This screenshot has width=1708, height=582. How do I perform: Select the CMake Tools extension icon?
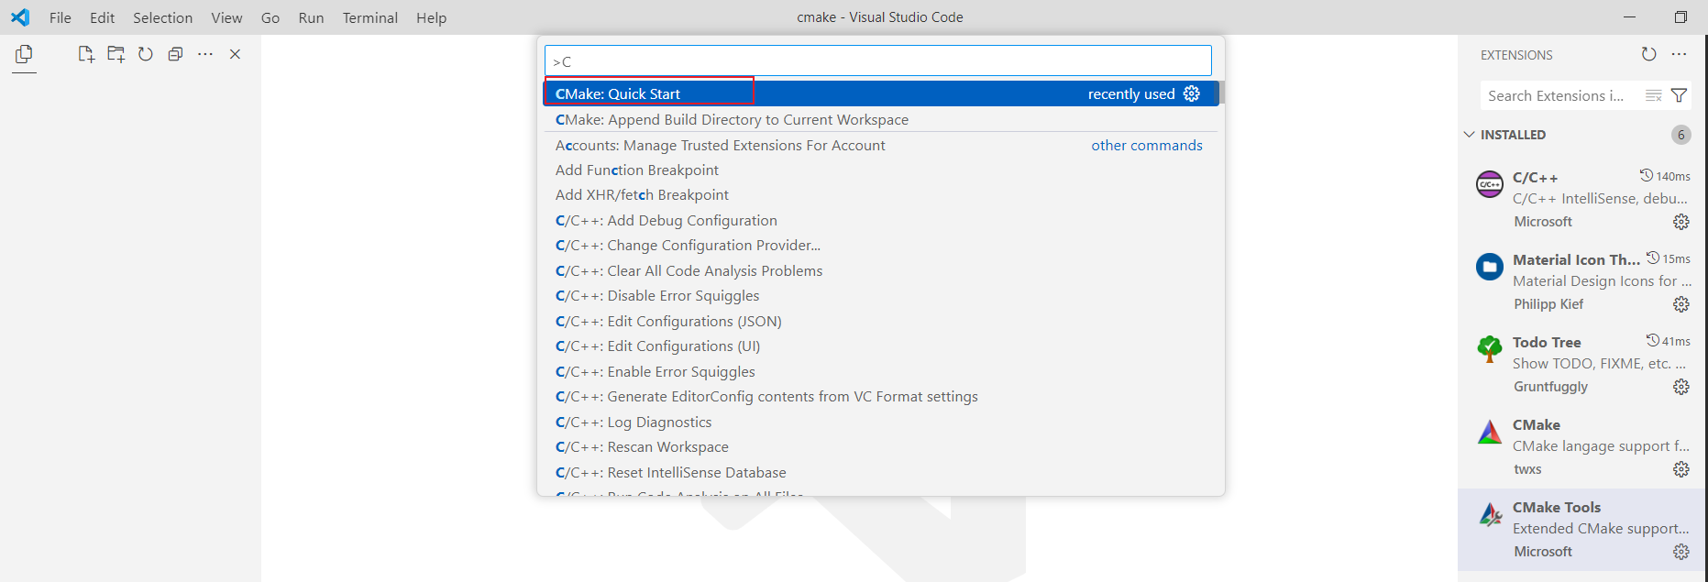tap(1490, 514)
